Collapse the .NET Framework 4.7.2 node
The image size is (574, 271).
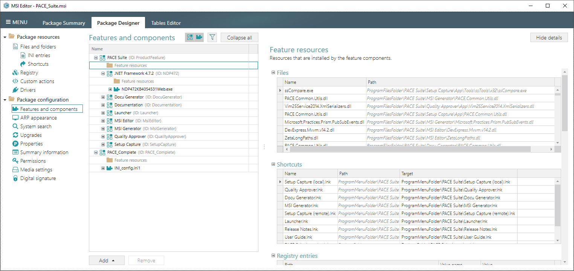(103, 73)
